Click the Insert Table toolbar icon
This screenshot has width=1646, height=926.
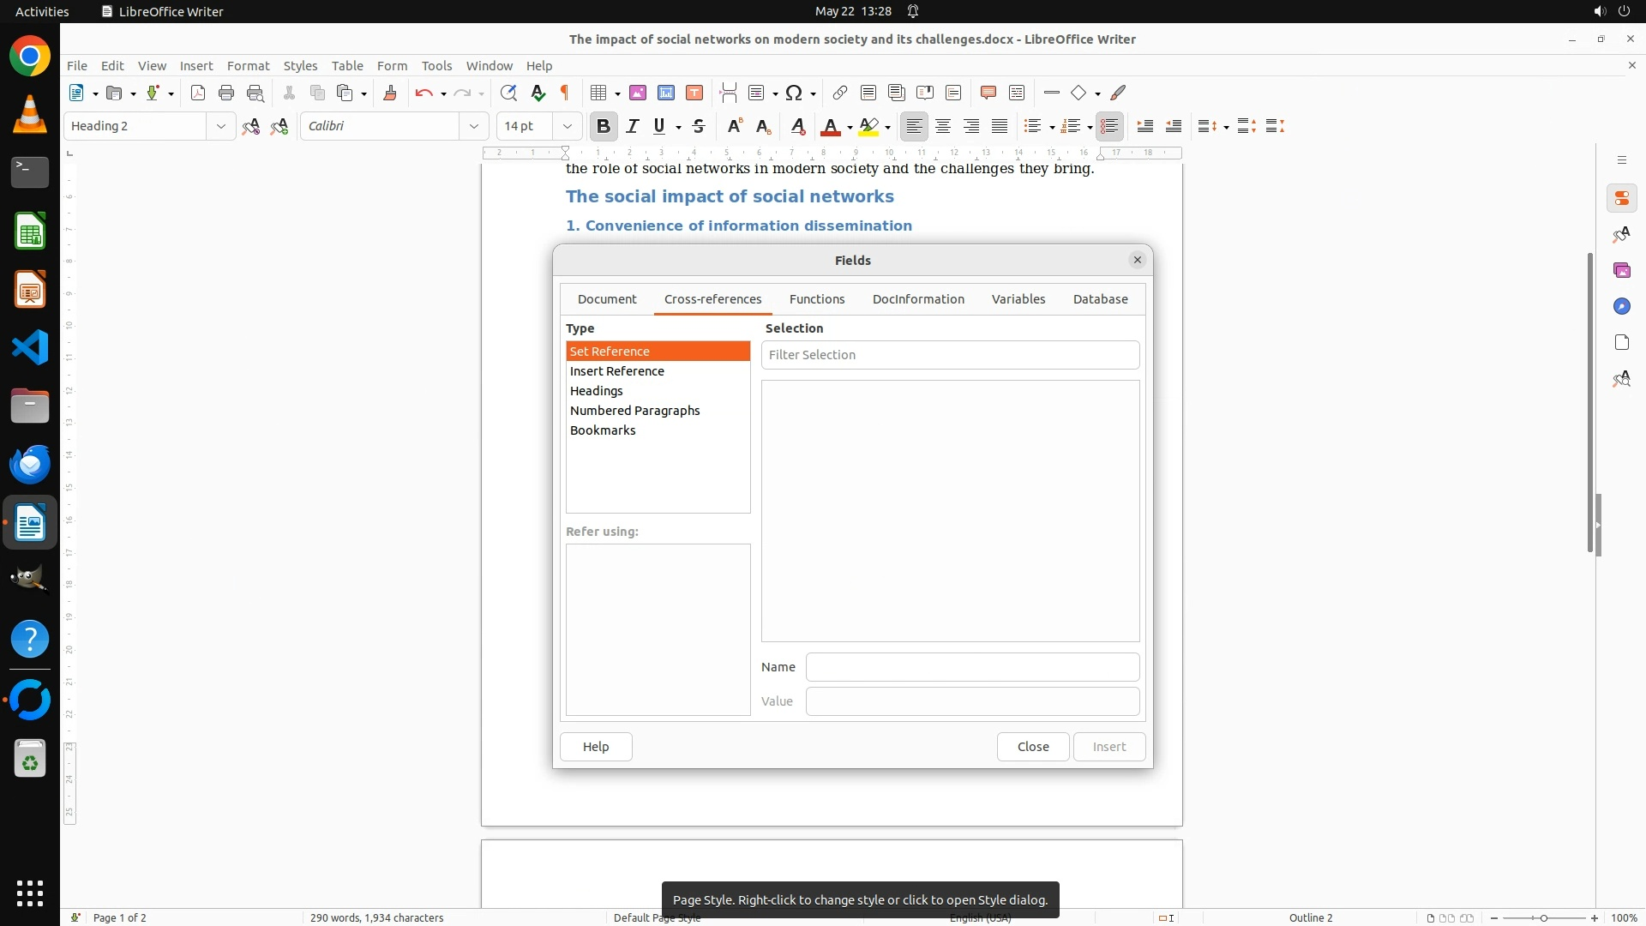click(599, 93)
